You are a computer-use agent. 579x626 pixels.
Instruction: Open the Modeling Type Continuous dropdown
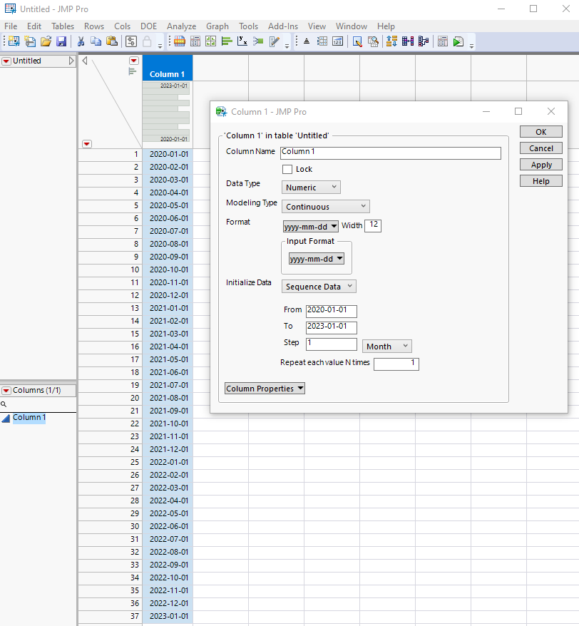pos(325,206)
